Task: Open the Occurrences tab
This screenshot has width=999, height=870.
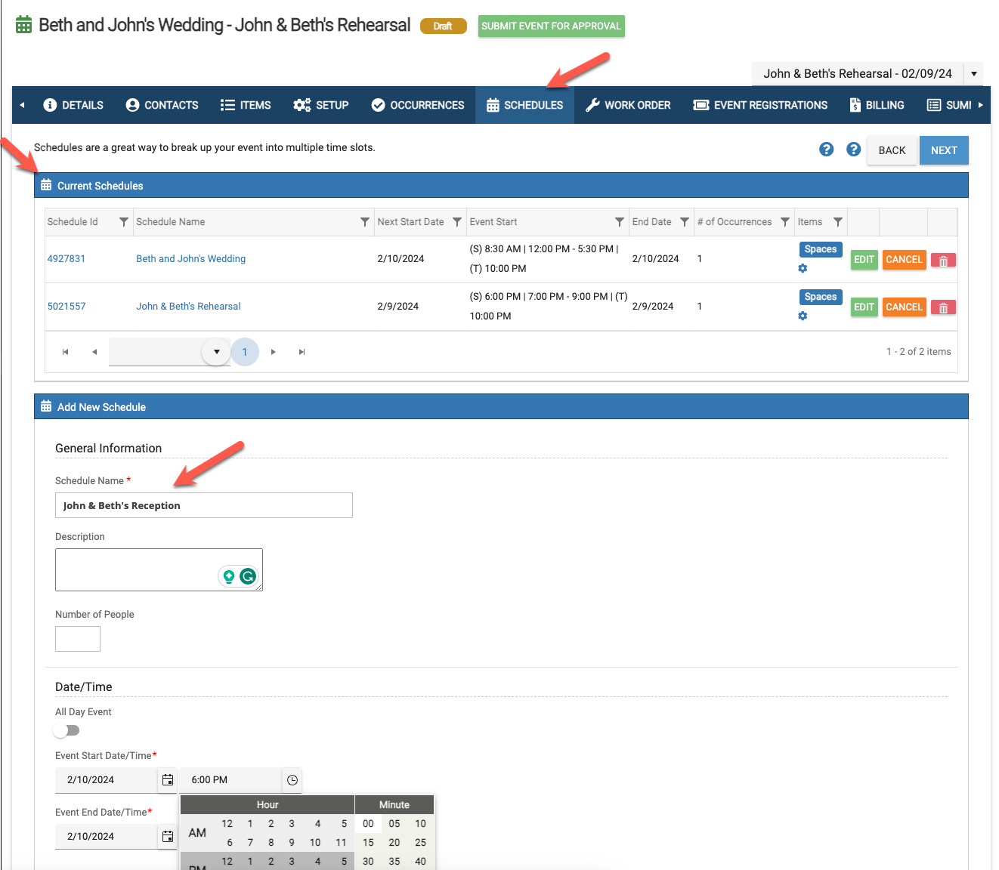Action: pos(418,105)
